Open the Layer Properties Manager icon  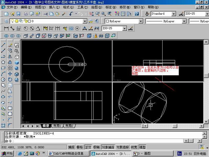point(6,21)
